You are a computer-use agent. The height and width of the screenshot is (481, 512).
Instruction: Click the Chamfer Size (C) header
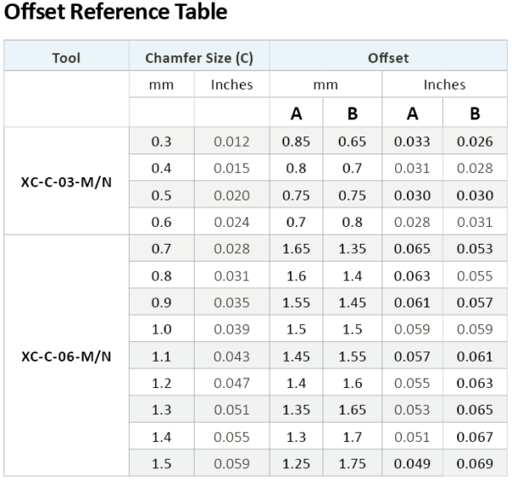pos(199,59)
